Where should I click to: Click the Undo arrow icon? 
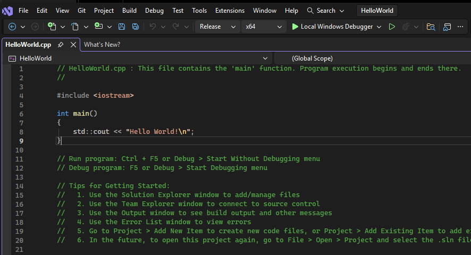pyautogui.click(x=153, y=27)
